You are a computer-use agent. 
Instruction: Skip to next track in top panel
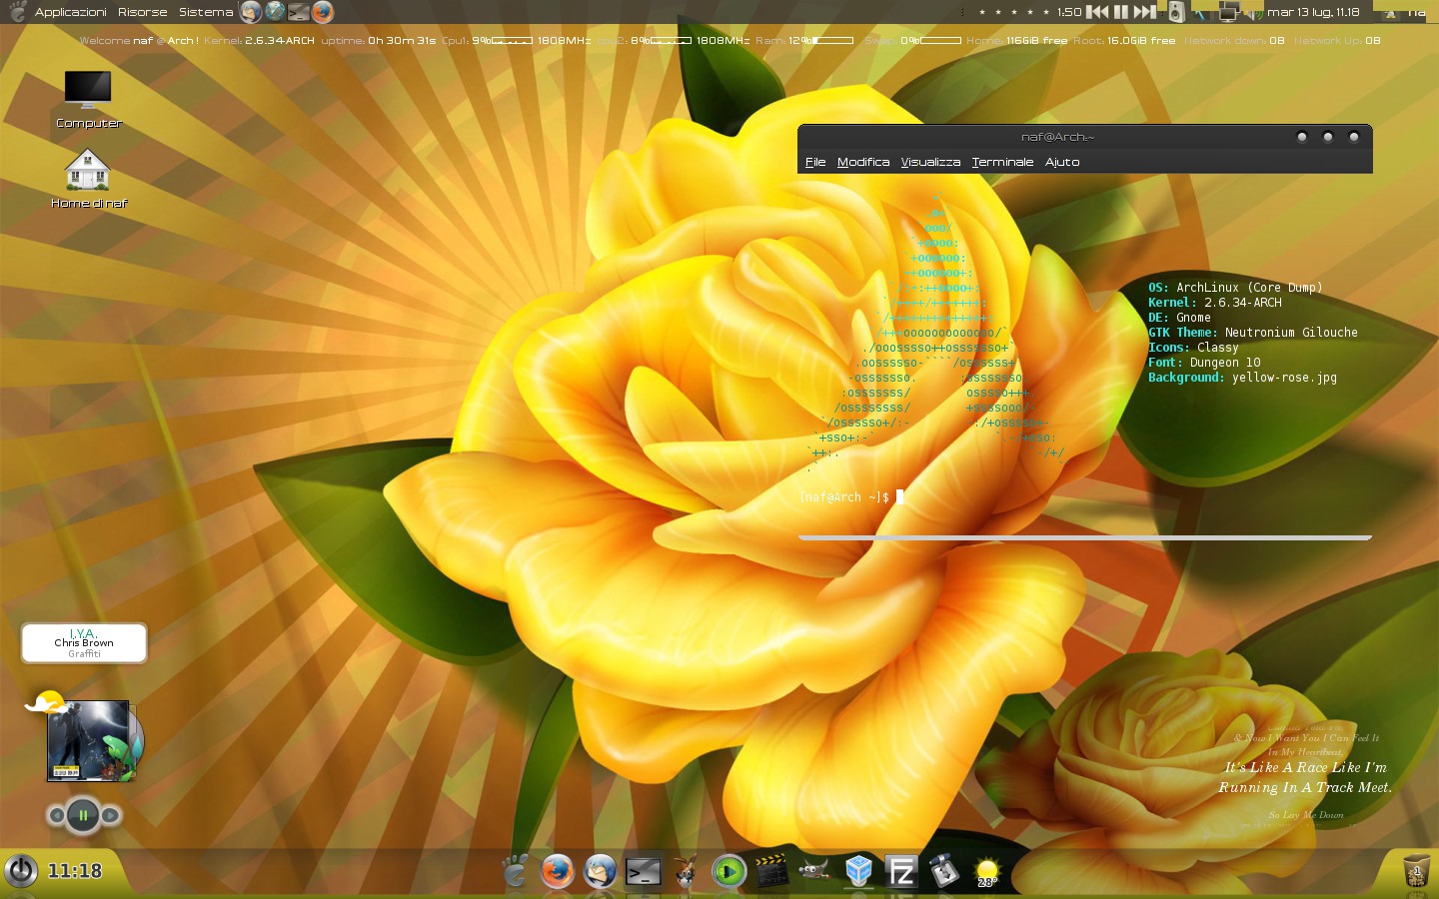click(x=1145, y=12)
